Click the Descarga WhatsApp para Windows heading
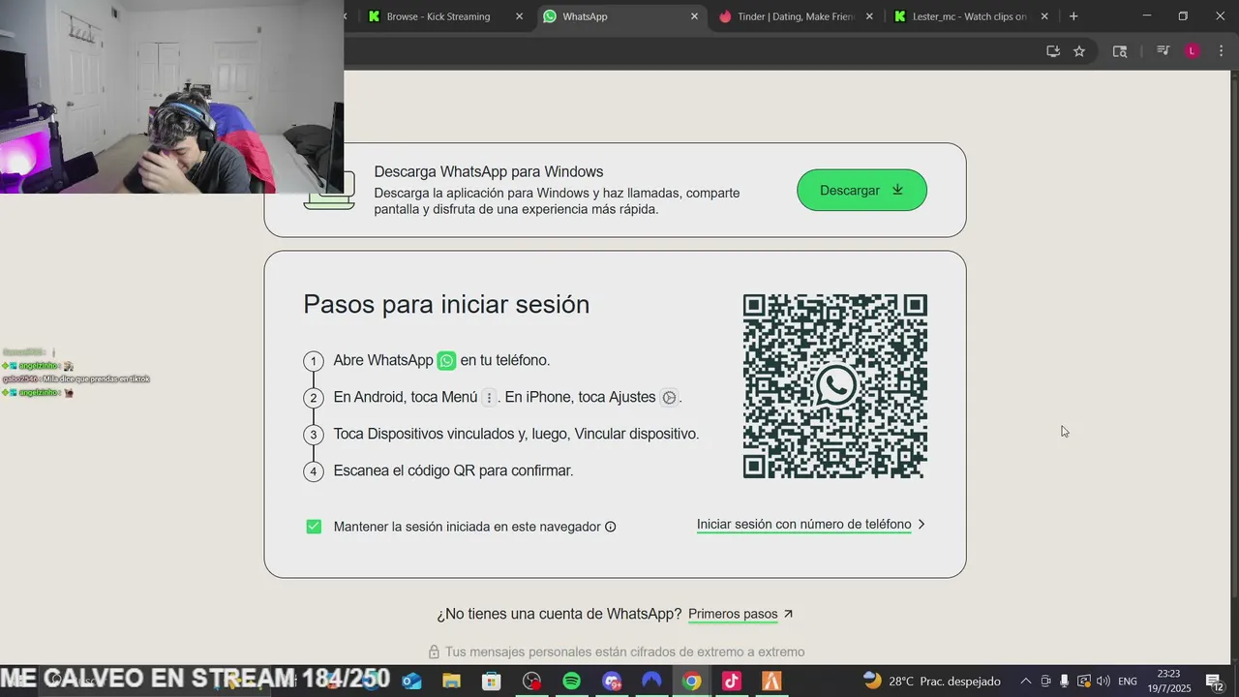The height and width of the screenshot is (697, 1239). click(x=489, y=171)
